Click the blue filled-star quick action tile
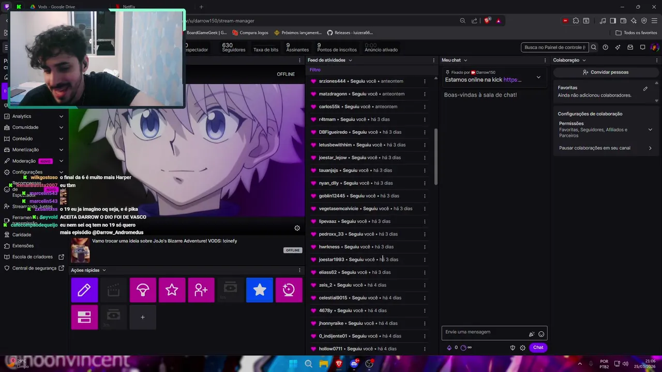The height and width of the screenshot is (372, 662). [260, 290]
